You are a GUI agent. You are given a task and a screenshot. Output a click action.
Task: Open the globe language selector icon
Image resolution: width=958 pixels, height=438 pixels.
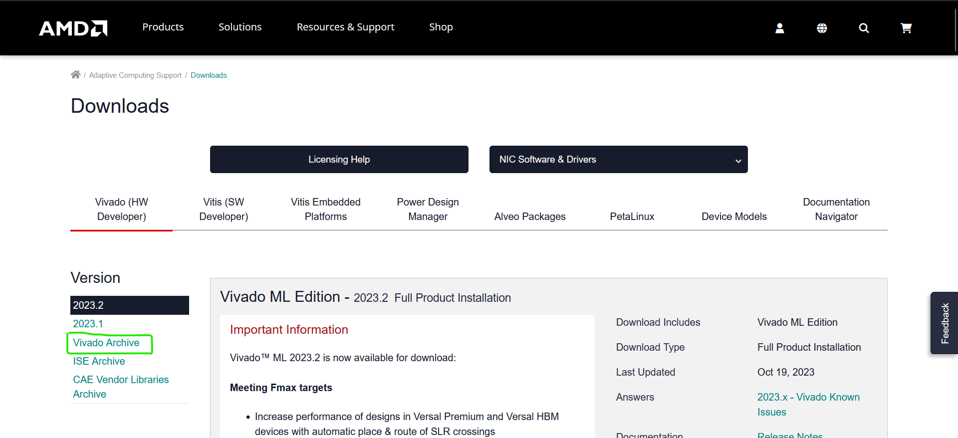click(x=822, y=28)
